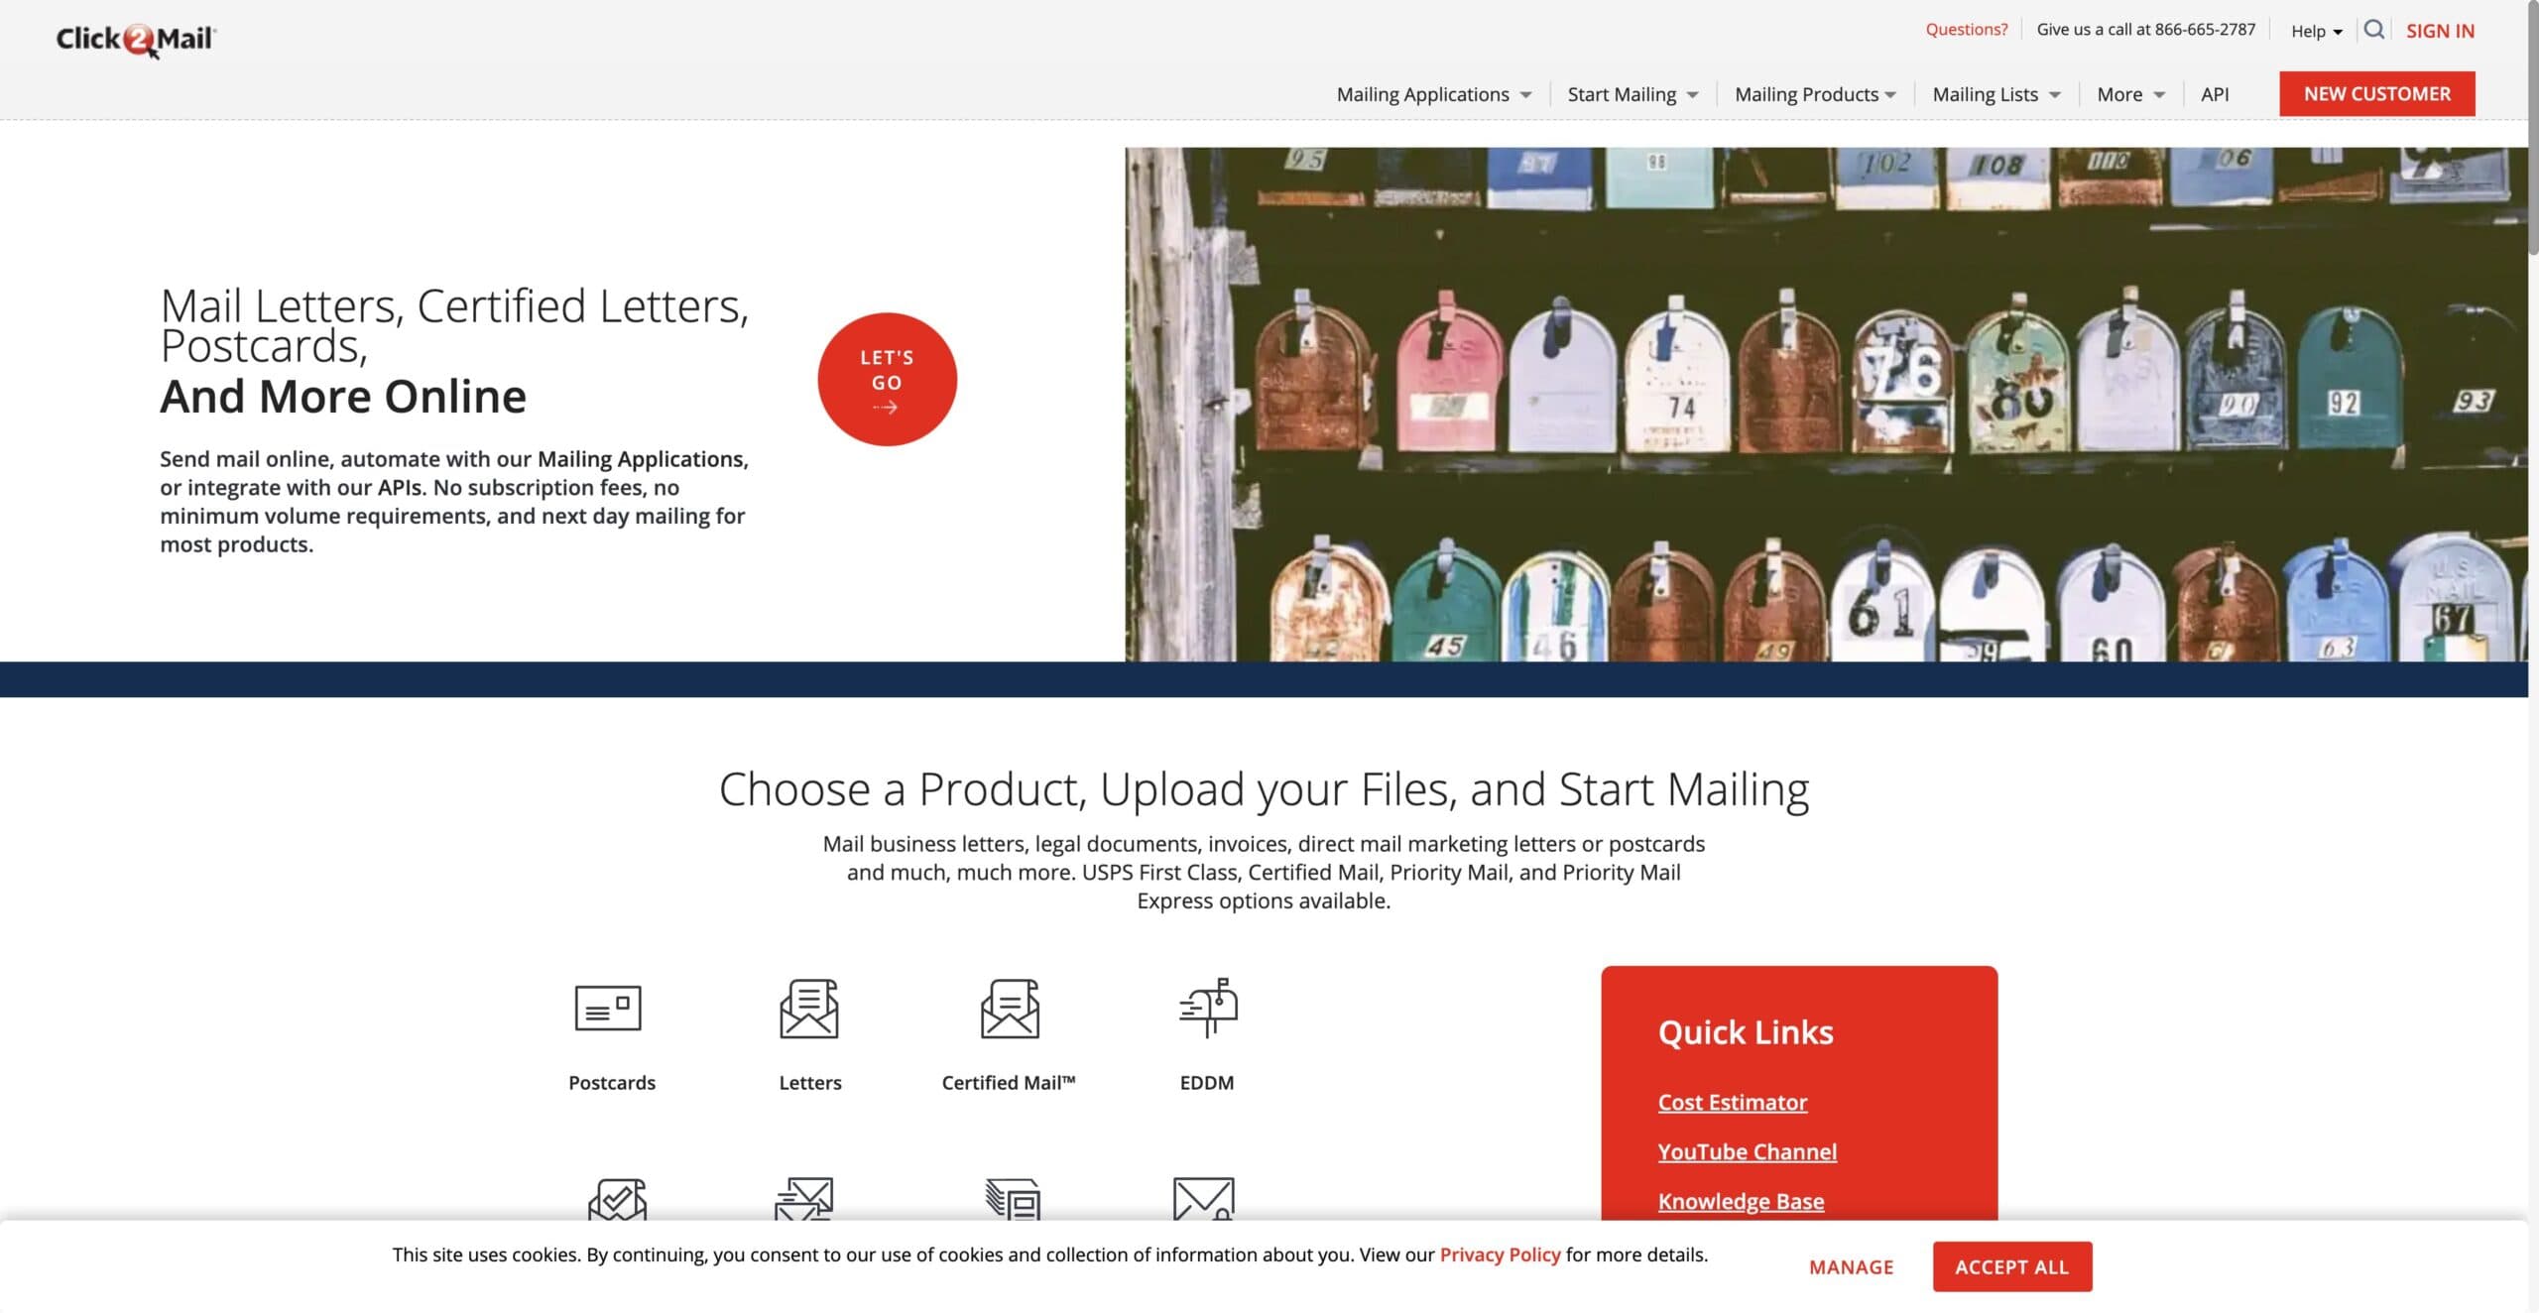Go to the API page
This screenshot has height=1313, width=2539.
coord(2214,94)
